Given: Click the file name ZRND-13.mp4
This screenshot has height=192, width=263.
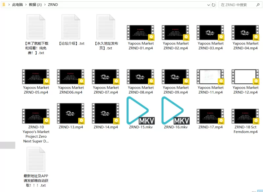Looking at the screenshot, I should (71, 127).
